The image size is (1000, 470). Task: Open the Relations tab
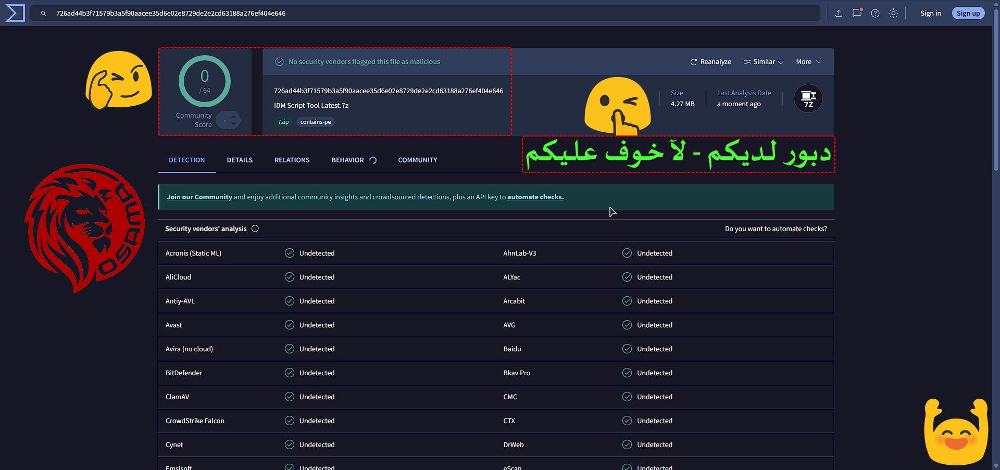pyautogui.click(x=292, y=160)
